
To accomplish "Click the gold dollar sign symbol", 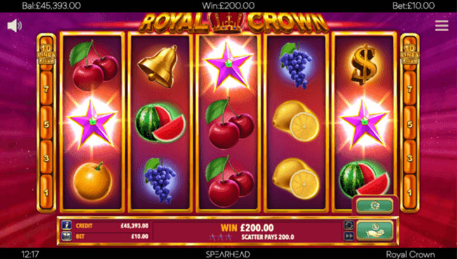I will (x=364, y=64).
